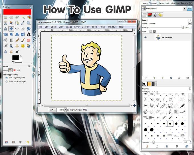Open the File menu
Screen dimensions: 194x155
41,27
